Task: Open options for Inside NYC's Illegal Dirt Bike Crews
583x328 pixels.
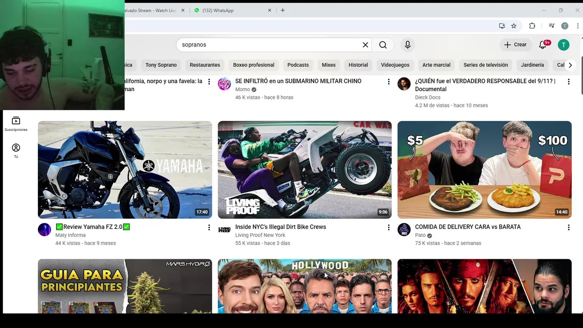Action: point(389,227)
